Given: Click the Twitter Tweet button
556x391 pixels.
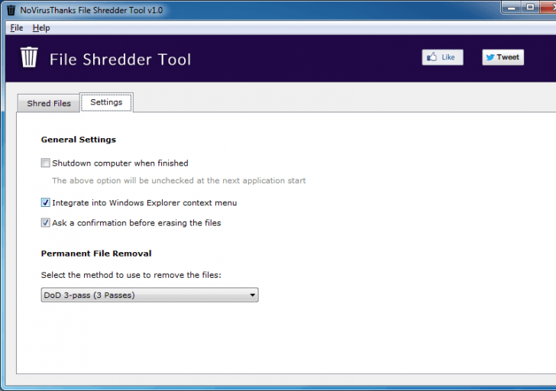Looking at the screenshot, I should coord(503,57).
